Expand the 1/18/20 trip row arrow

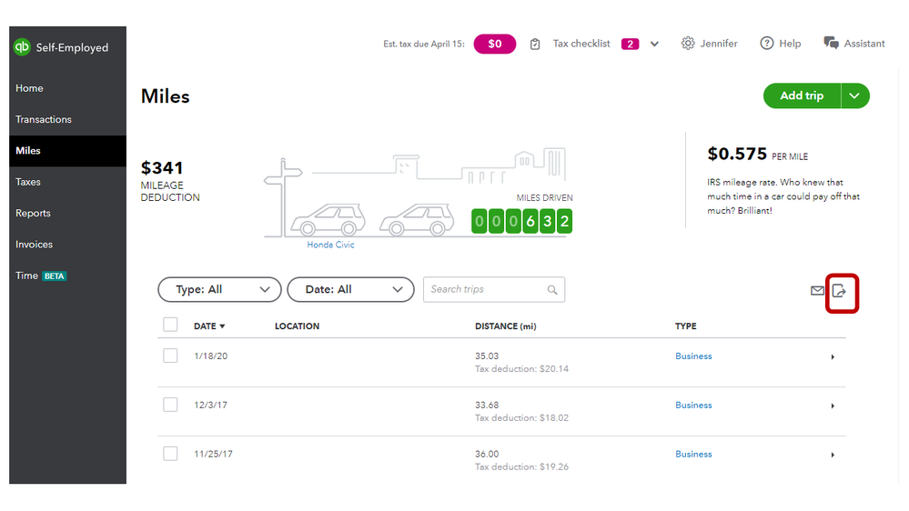[833, 356]
